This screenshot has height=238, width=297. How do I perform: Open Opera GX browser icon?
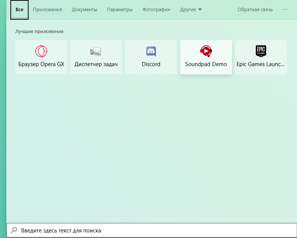tap(41, 51)
